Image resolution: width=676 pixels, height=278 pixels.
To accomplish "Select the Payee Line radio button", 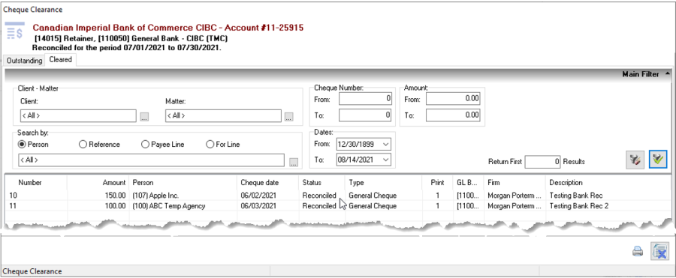I will coord(162,145).
